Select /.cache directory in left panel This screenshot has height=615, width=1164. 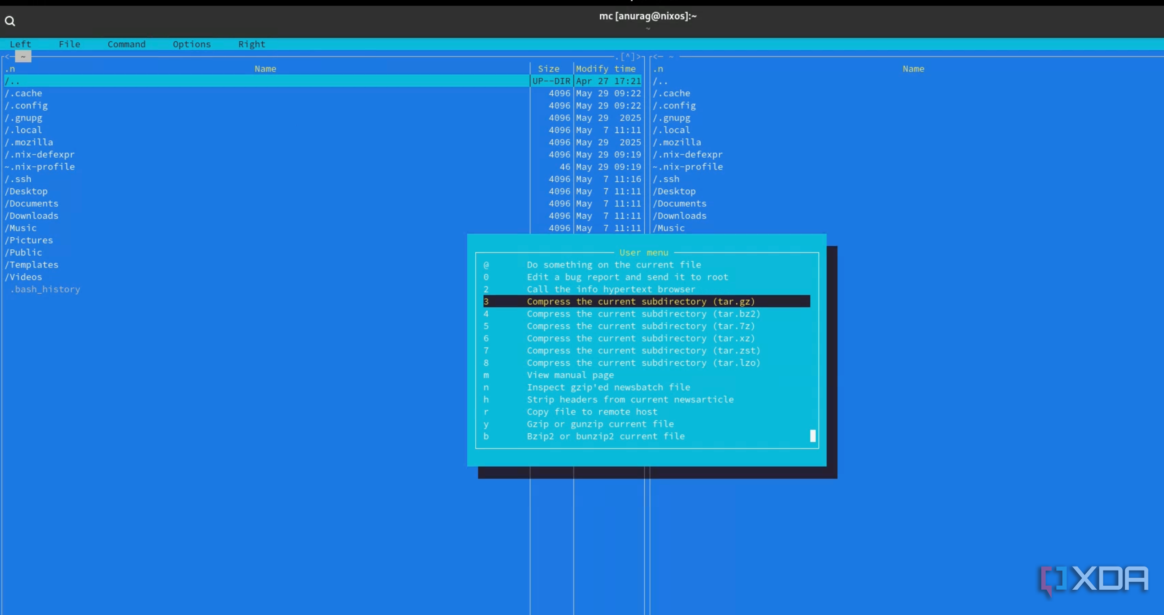(x=266, y=93)
